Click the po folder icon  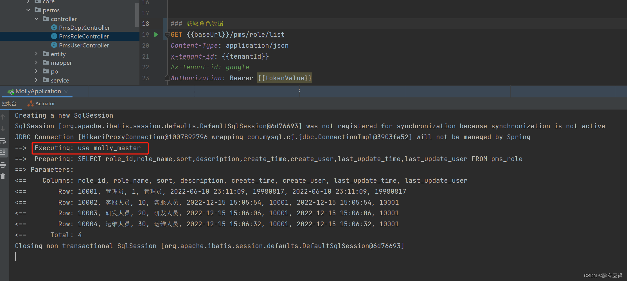pos(46,71)
